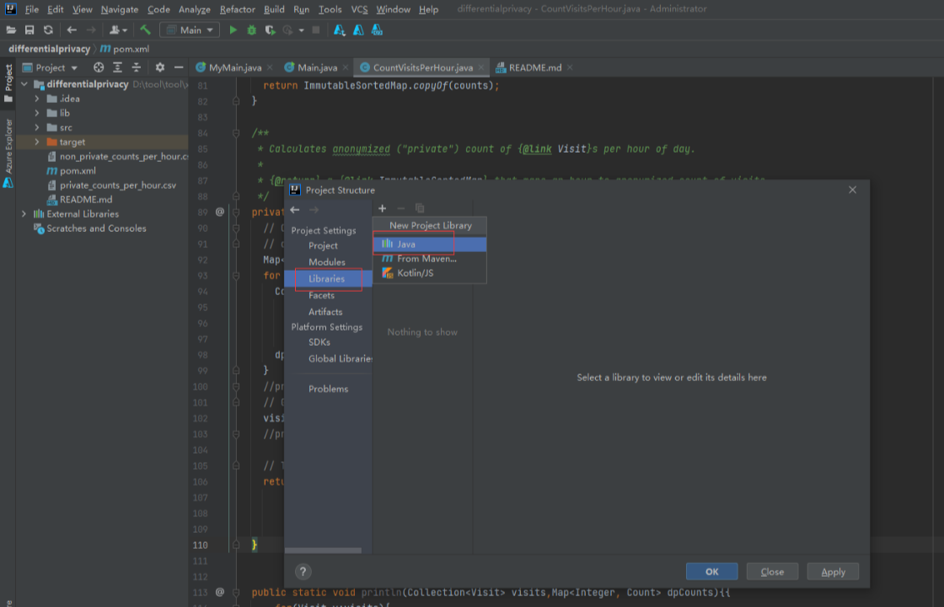Select Modules under Project Settings
Viewport: 944px width, 607px height.
point(327,262)
